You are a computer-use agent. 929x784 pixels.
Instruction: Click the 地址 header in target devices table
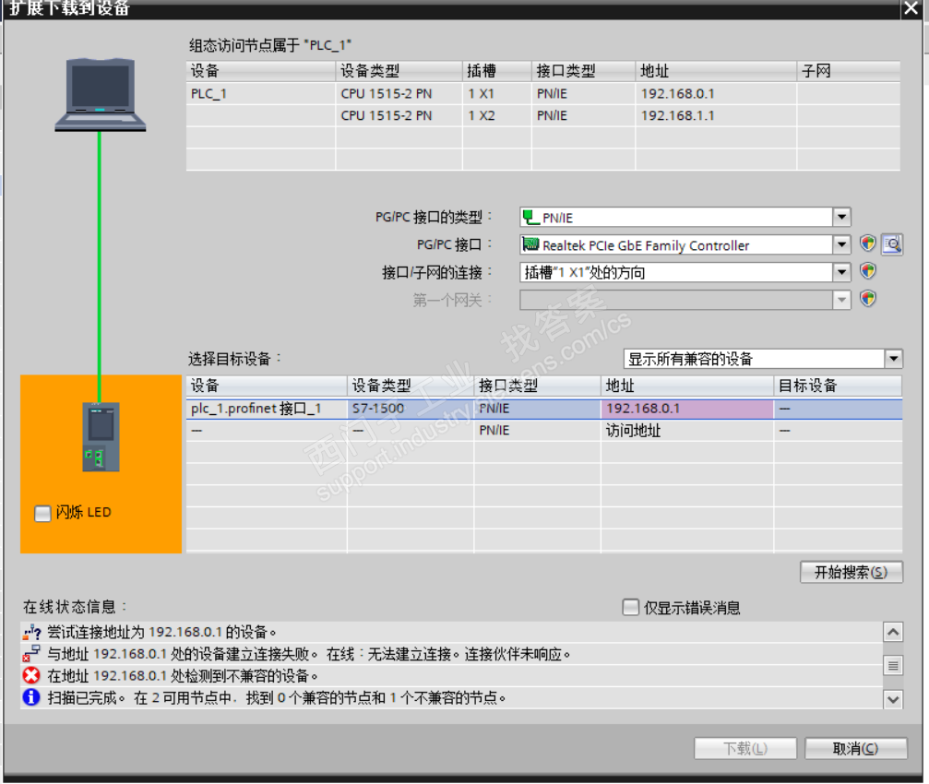coord(687,386)
